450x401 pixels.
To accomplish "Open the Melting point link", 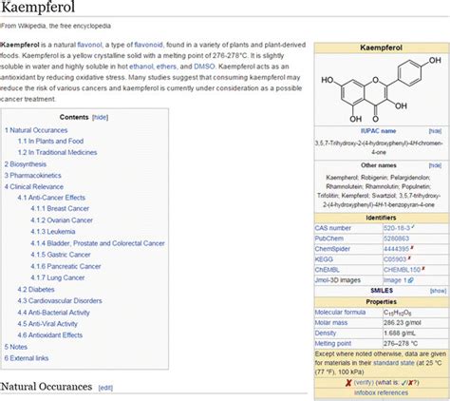I will pos(333,344).
